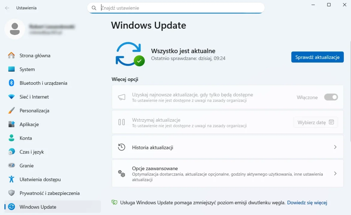351x215 pixels.
Task: Open Konta settings
Action: (x=53, y=138)
